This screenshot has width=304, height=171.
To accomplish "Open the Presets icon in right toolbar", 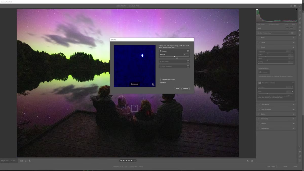I will (x=300, y=35).
